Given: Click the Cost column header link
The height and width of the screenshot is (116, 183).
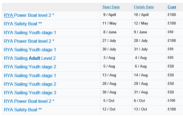Looking at the screenshot, I should [172, 7].
